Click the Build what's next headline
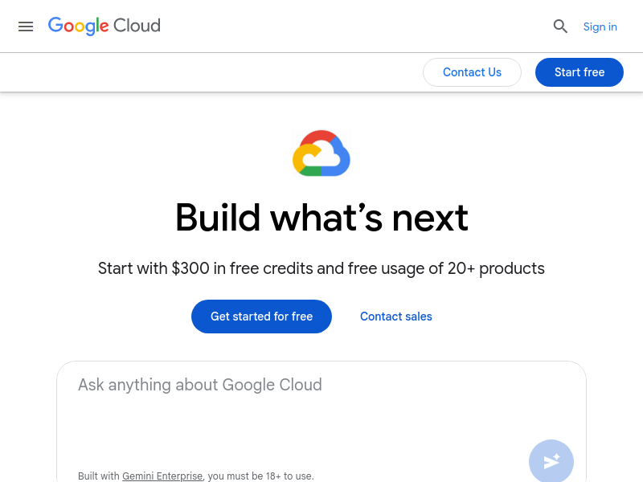 click(321, 218)
